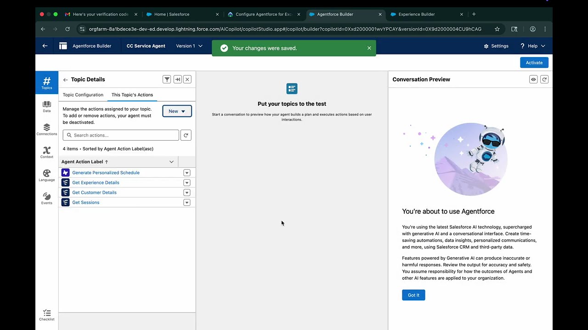Open row menu for Get Sessions

187,203
